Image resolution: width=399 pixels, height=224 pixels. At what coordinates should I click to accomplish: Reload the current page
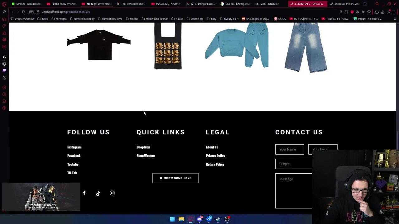pos(24,12)
